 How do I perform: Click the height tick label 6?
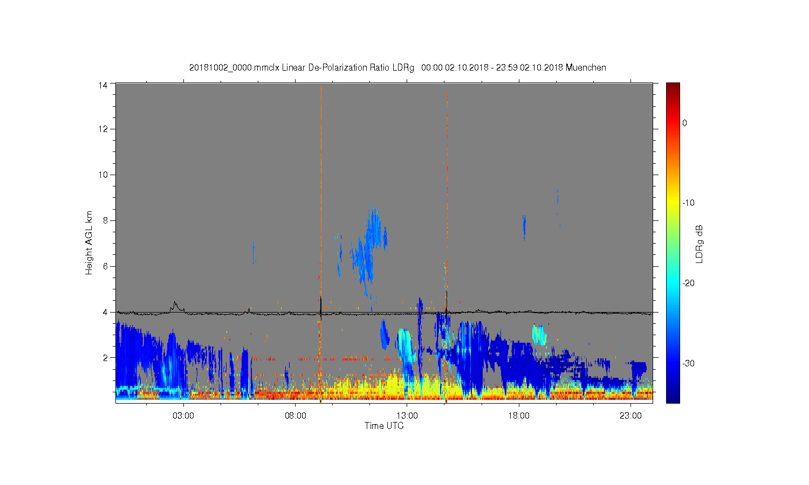[105, 266]
